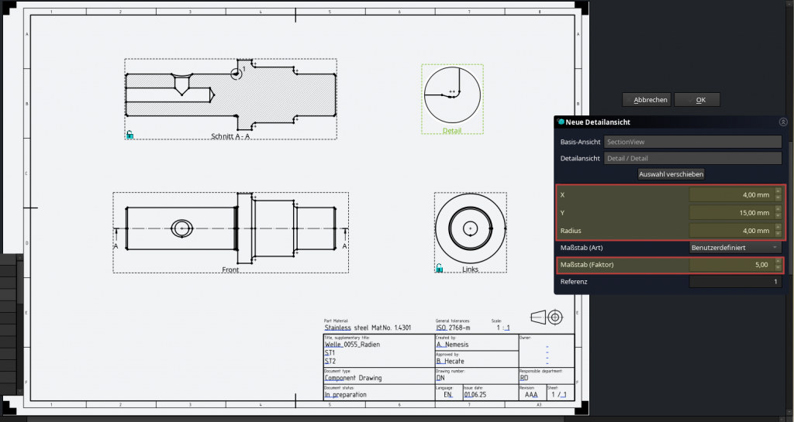Viewport: 794px width, 422px height.
Task: Increase the X value with up arrow
Action: coord(778,193)
